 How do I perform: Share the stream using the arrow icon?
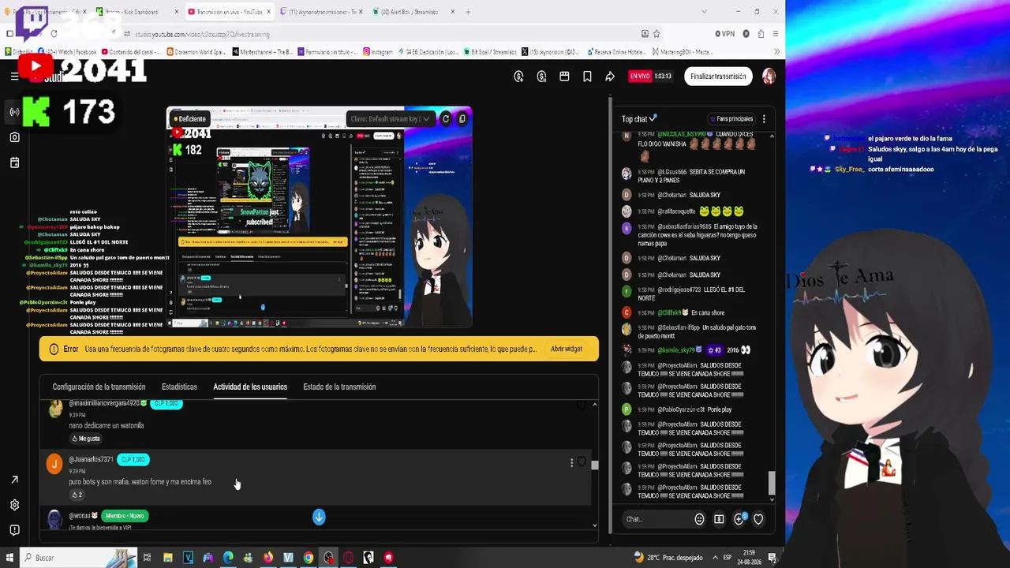pos(610,77)
